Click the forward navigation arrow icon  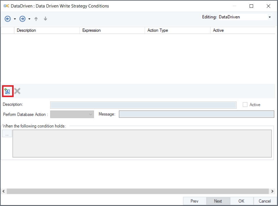click(22, 19)
